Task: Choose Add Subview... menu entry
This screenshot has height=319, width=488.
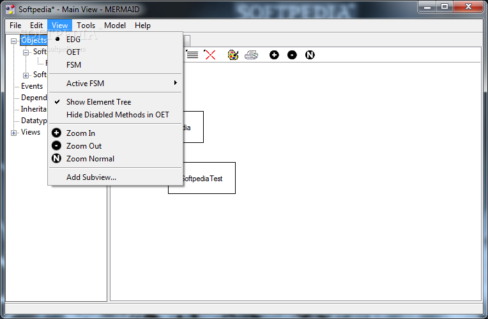Action: tap(115, 177)
